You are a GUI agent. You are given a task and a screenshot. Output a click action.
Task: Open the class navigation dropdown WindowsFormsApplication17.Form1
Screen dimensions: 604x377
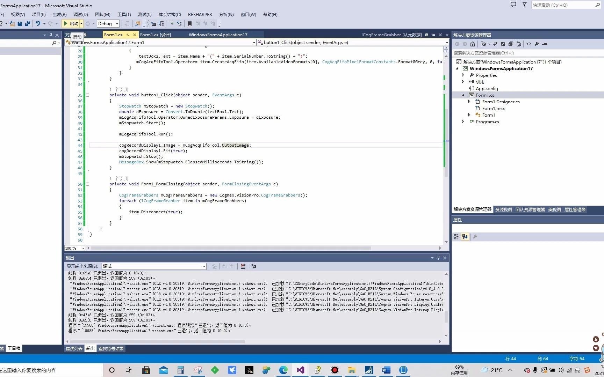coord(161,42)
